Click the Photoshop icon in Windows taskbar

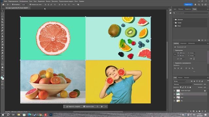click(x=51, y=115)
